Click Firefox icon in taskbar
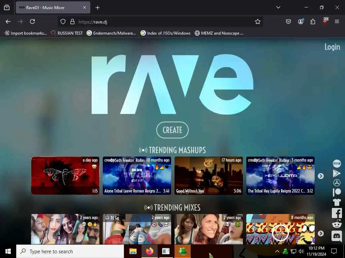 pyautogui.click(x=149, y=251)
